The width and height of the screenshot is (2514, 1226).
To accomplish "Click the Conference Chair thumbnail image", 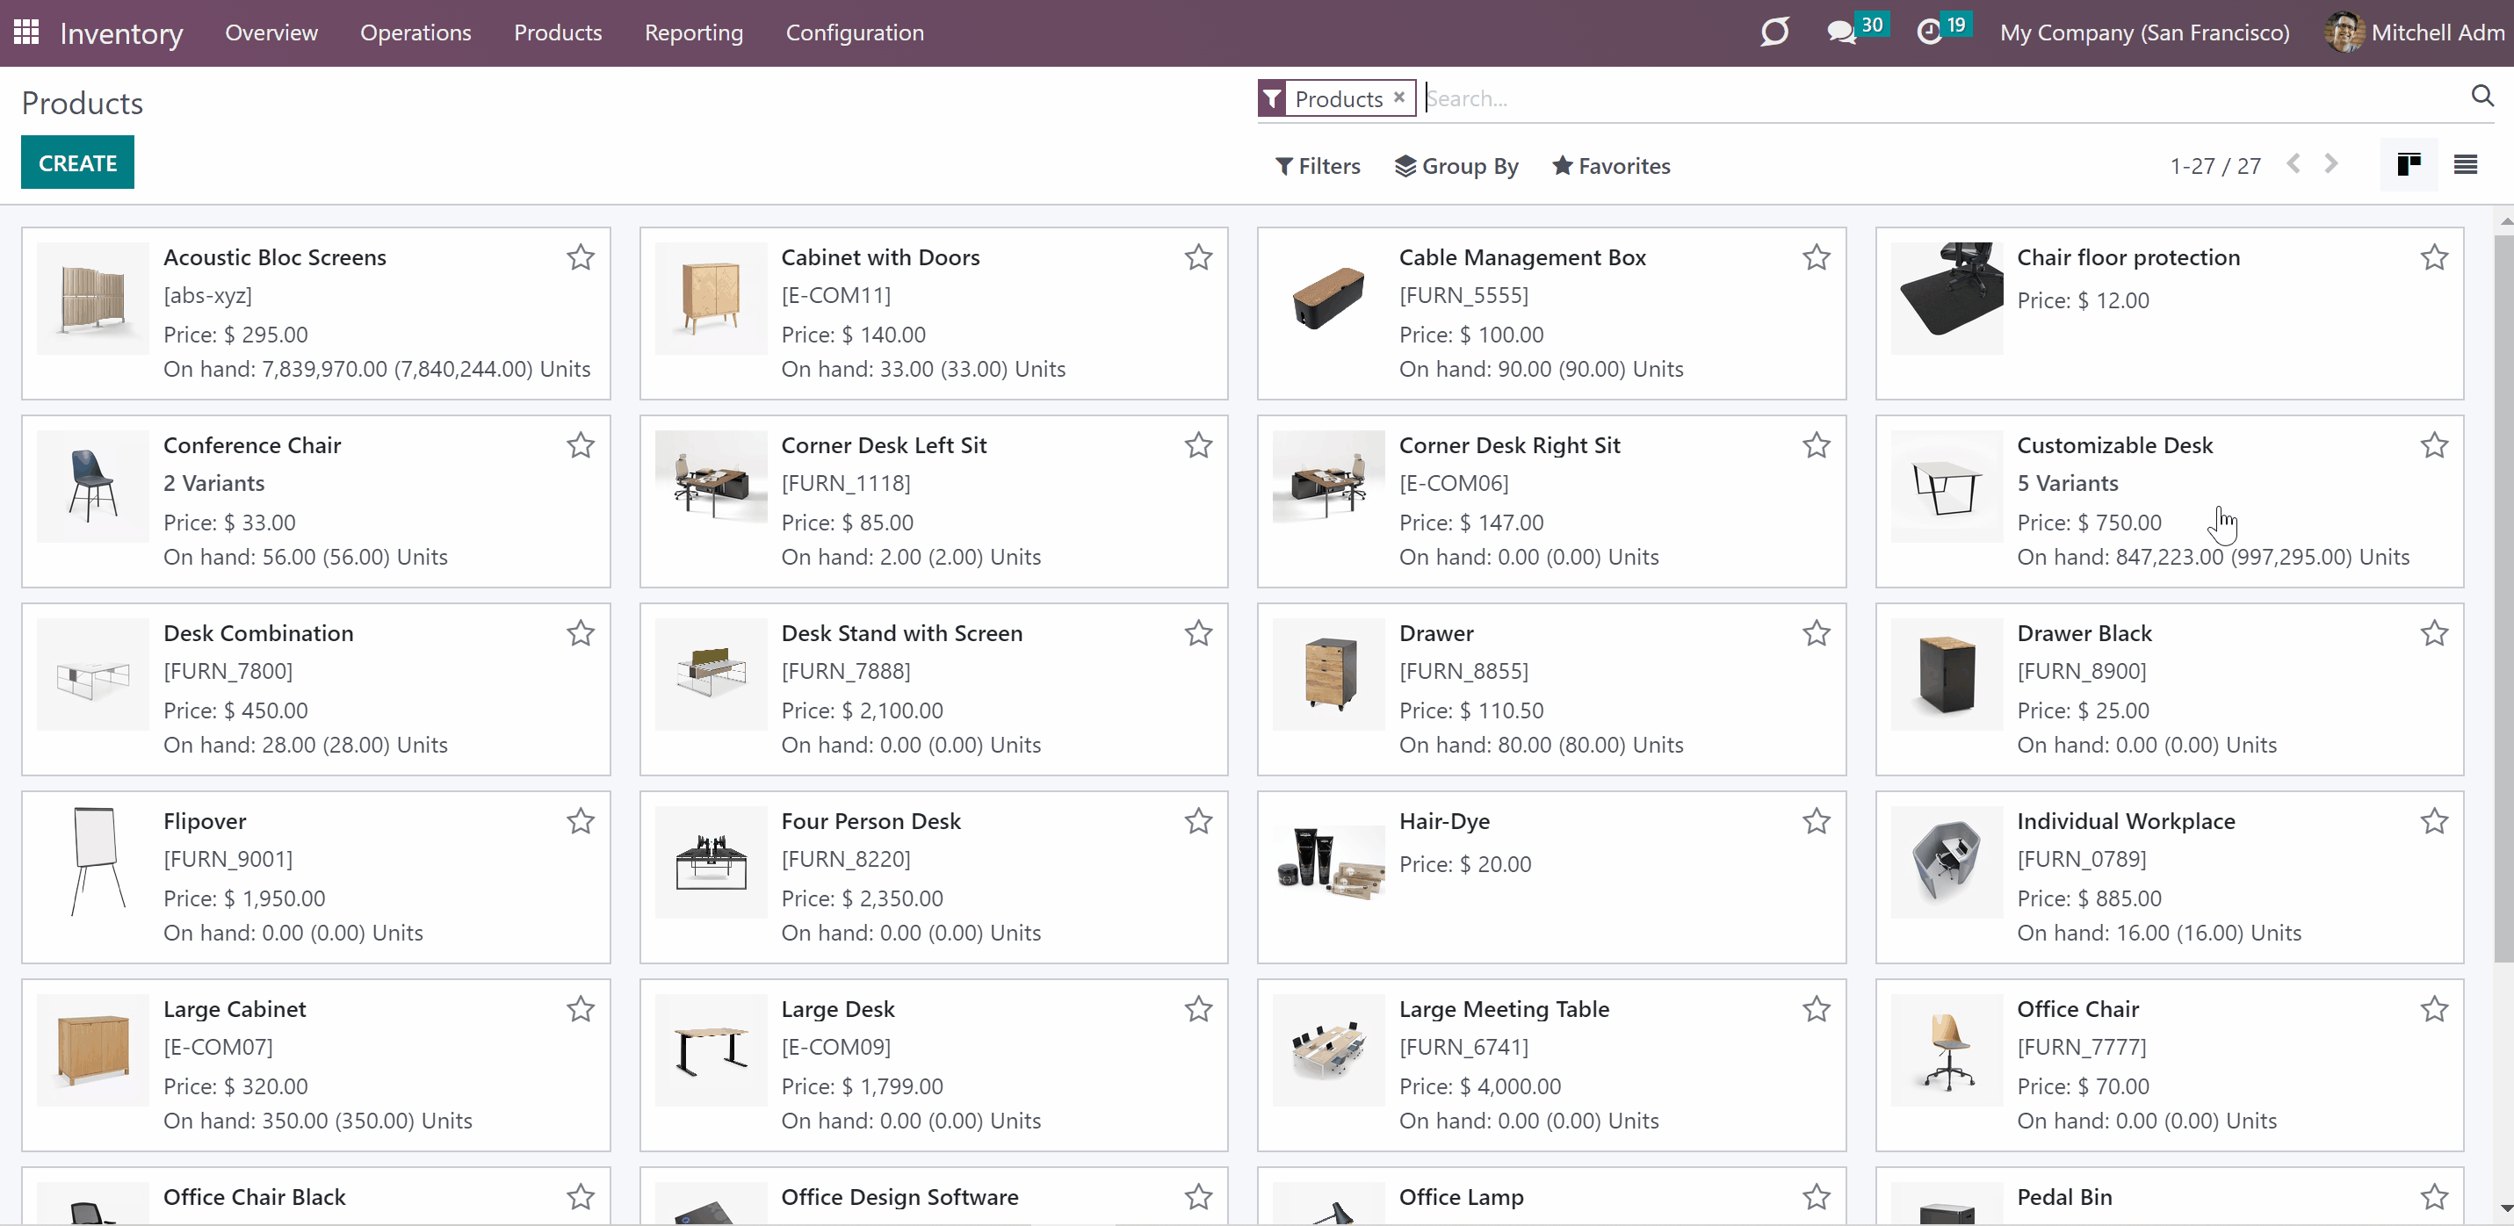I will [93, 487].
